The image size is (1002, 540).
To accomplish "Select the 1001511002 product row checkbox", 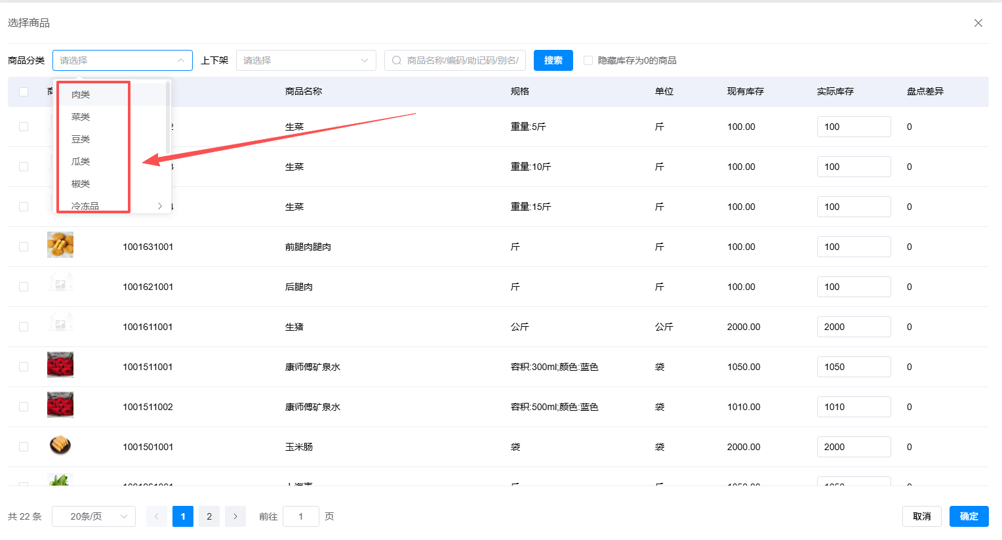I will click(x=24, y=407).
